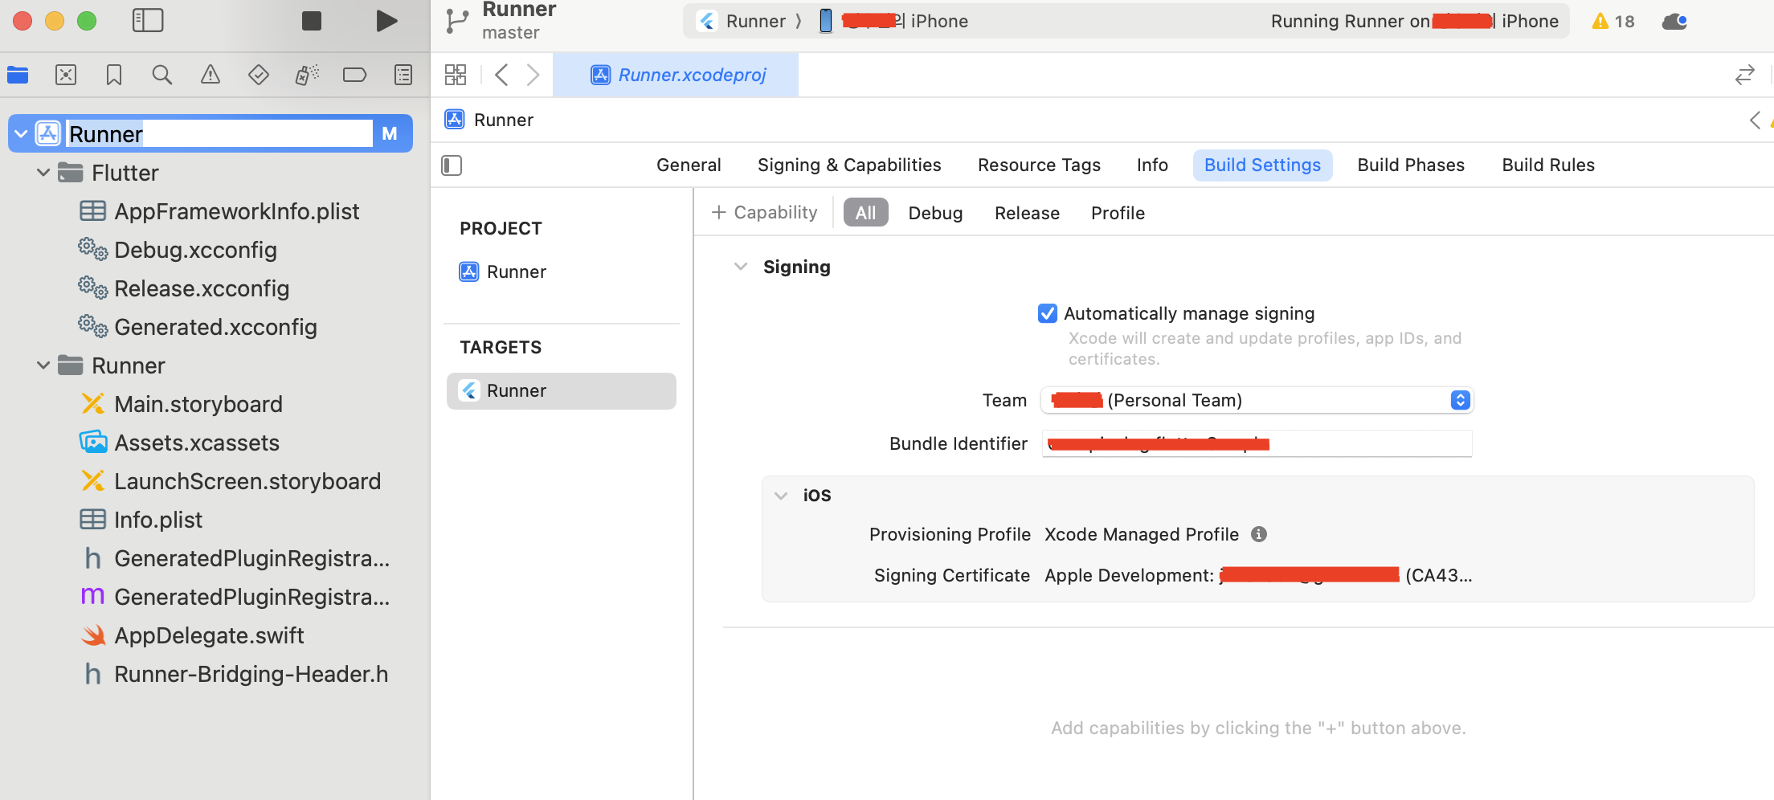This screenshot has height=800, width=1774.
Task: Click the yellow minimize window button
Action: click(55, 21)
